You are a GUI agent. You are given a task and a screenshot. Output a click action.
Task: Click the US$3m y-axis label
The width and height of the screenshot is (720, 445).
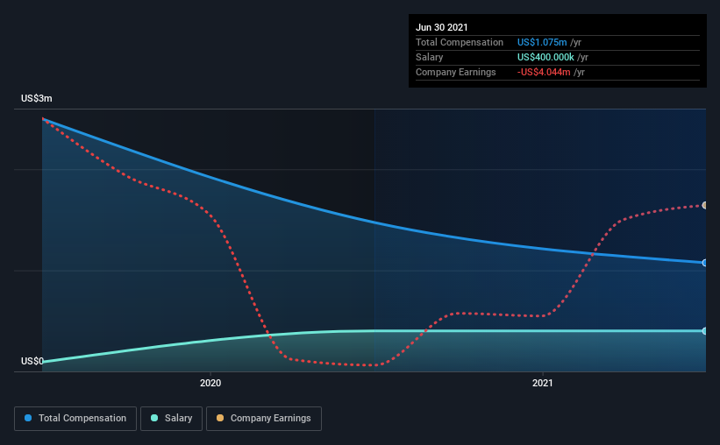pos(36,98)
